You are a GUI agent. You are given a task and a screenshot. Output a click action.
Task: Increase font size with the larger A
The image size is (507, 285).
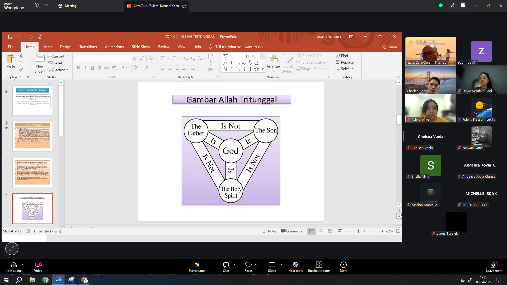135,58
